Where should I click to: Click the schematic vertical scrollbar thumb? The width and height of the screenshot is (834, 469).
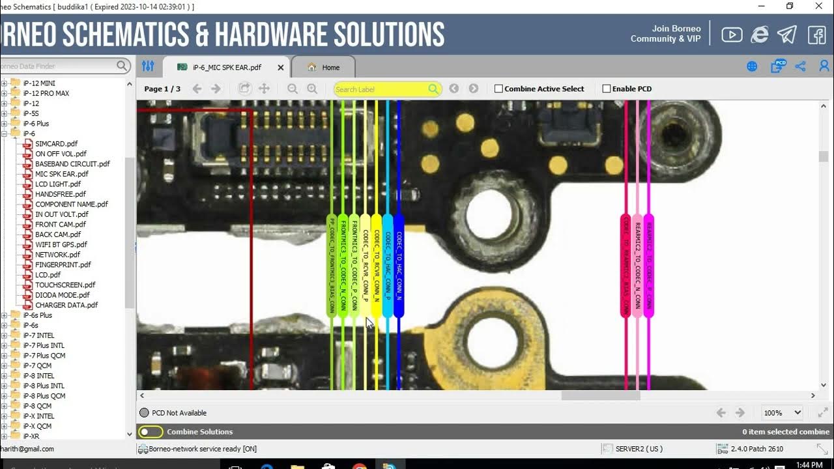(824, 156)
